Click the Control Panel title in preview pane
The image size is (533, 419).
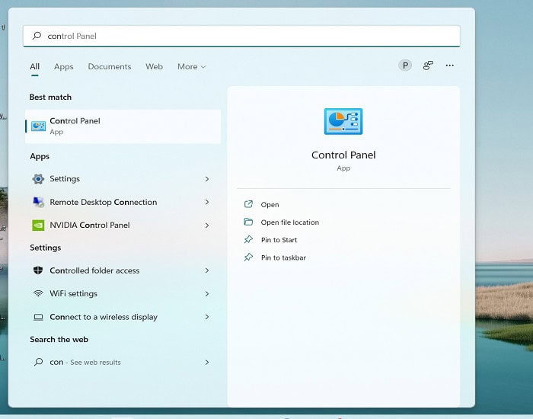pos(343,155)
